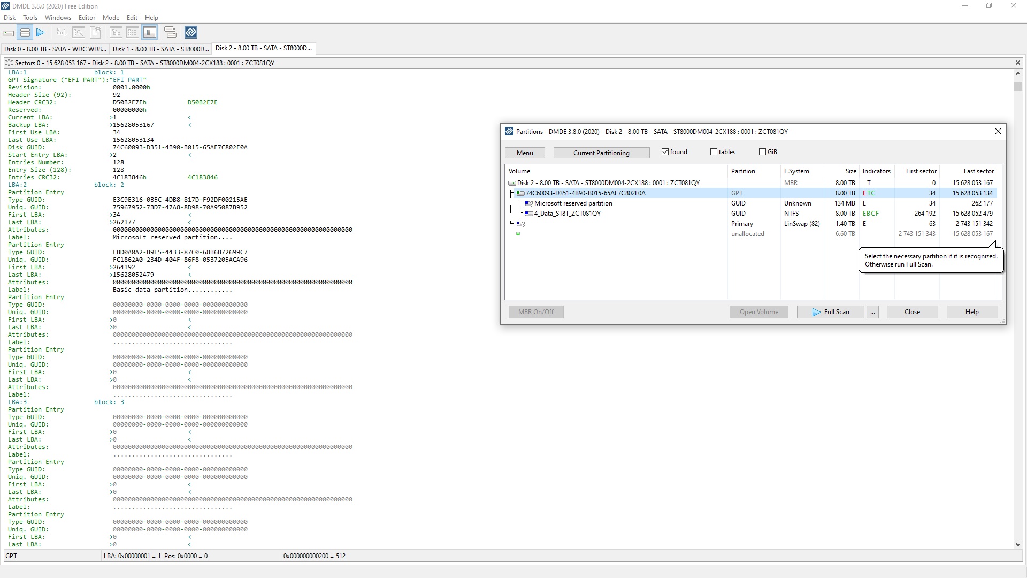Click the Microsoft reserved partition icon
The image size is (1027, 578).
pyautogui.click(x=529, y=203)
